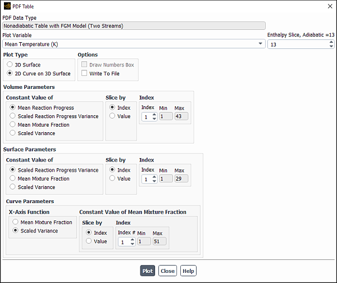Set Surface Parameters slice by Value
This screenshot has width=337, height=283.
(112, 178)
